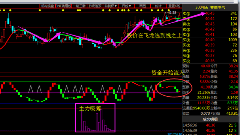Click the 重置K线 reset button
This screenshot has width=240, height=135.
174,6
